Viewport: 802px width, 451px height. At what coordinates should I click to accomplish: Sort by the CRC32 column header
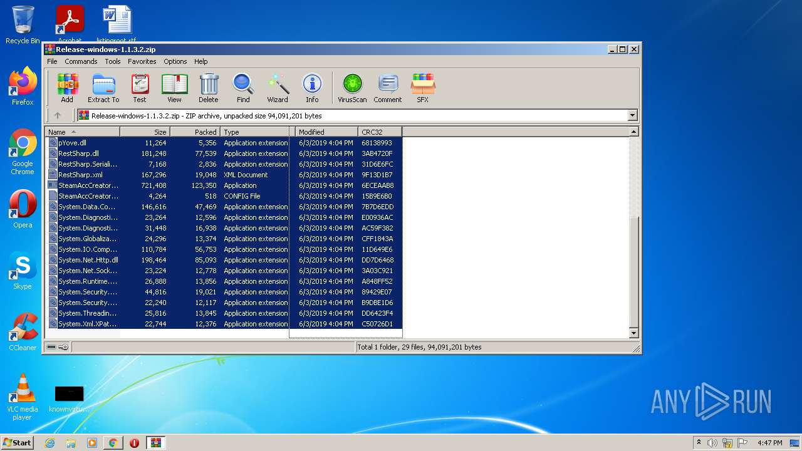click(x=380, y=132)
